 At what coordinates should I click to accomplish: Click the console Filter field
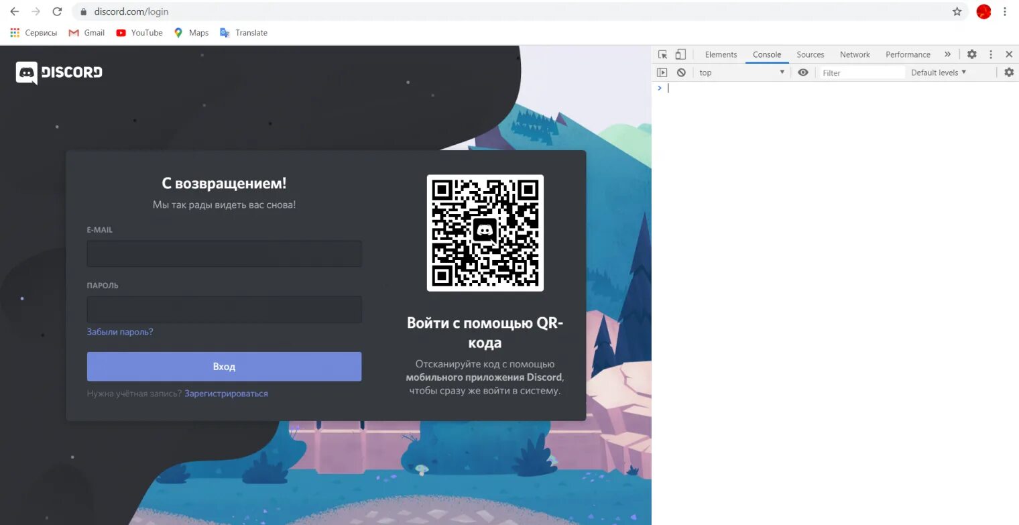point(861,72)
